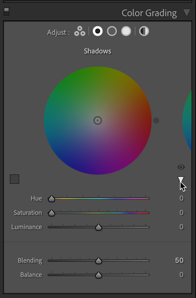
Task: Click the Luminance slider thumb
Action: pos(99,227)
